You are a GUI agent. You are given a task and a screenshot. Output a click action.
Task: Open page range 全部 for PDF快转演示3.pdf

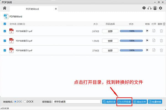tap(110, 50)
